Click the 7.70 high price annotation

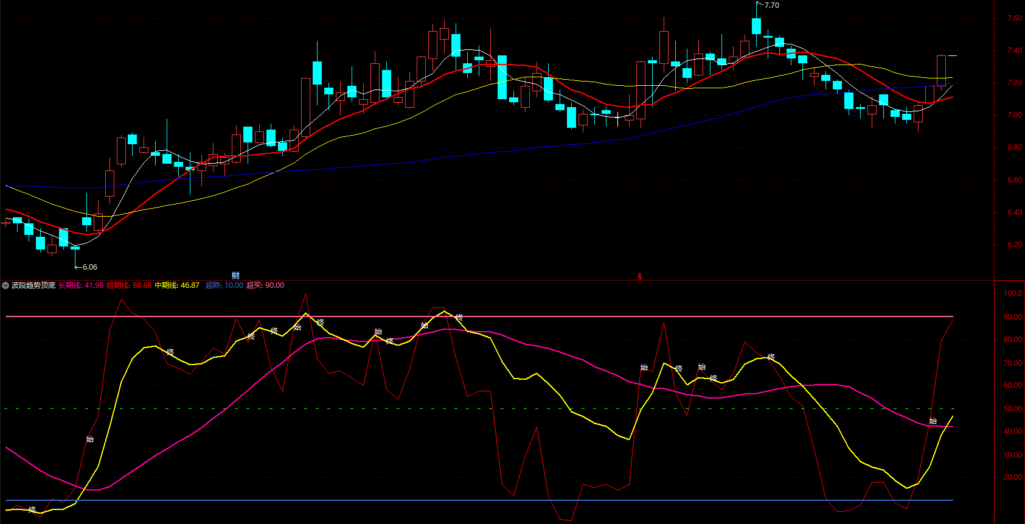point(771,5)
